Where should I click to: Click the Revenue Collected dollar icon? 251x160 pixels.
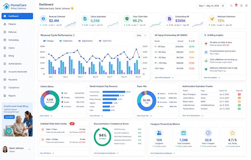click(44, 19)
